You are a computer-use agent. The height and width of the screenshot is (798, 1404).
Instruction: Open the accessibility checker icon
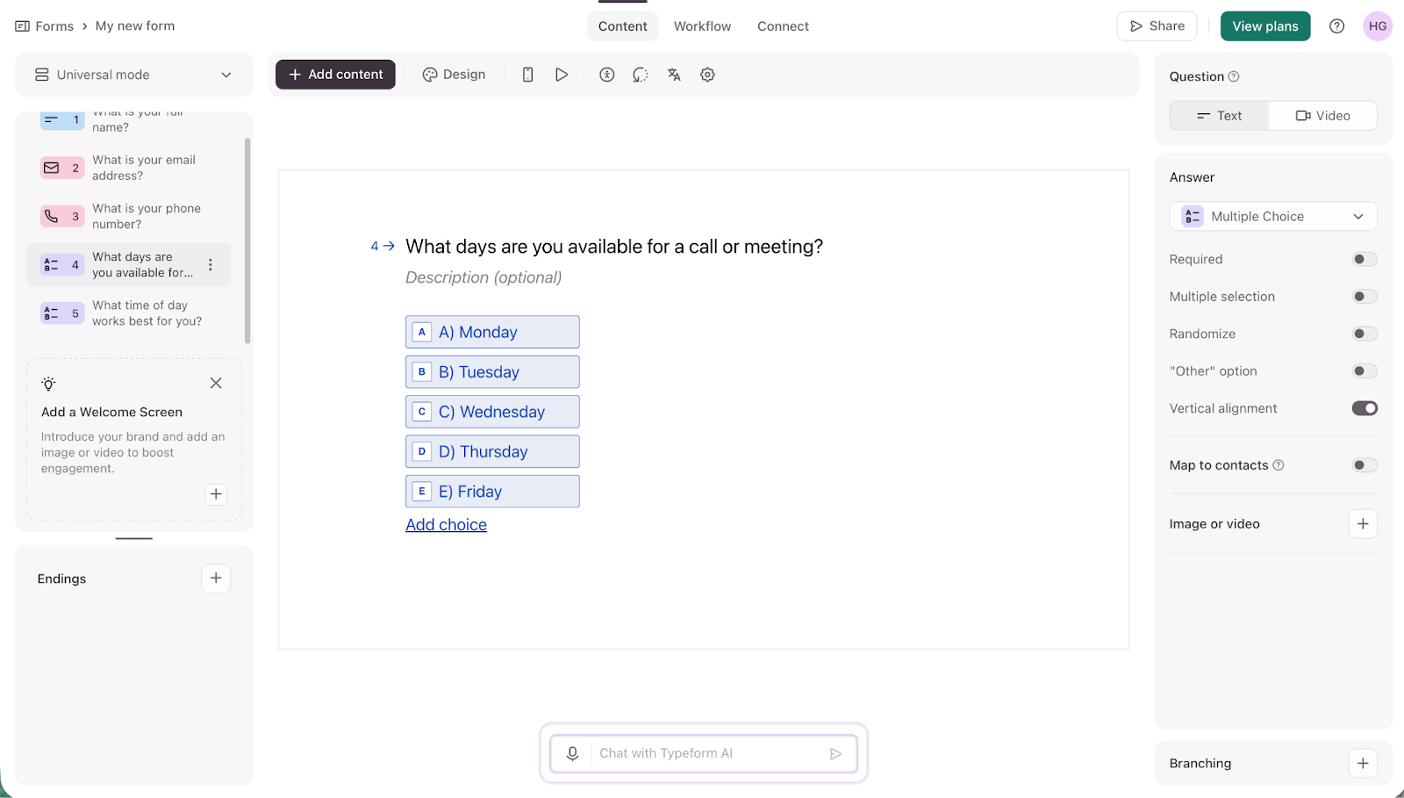click(x=606, y=75)
